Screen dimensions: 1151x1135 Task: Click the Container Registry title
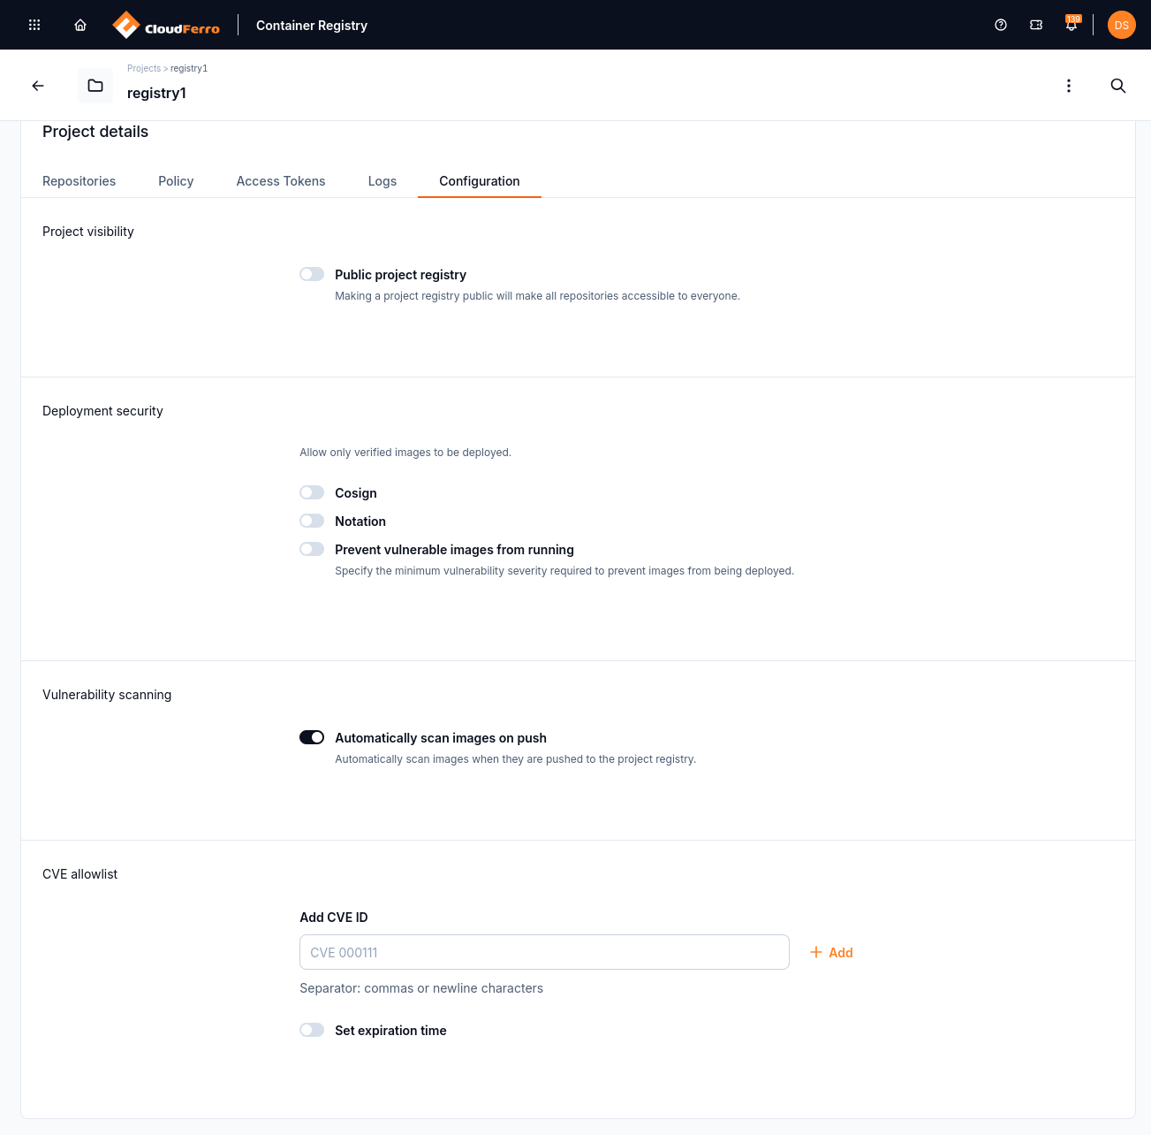[312, 26]
